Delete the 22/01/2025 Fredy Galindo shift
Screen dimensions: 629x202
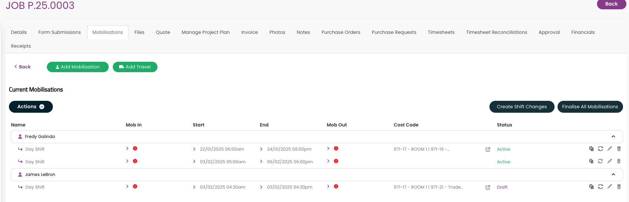coord(619,149)
